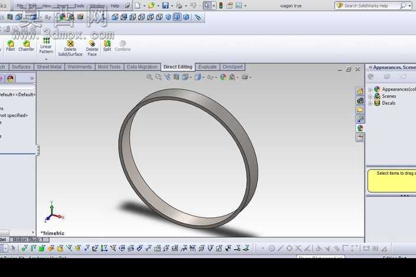This screenshot has height=277, width=416.
Task: Click the left panel's scroll-right arrow
Action: [33, 233]
